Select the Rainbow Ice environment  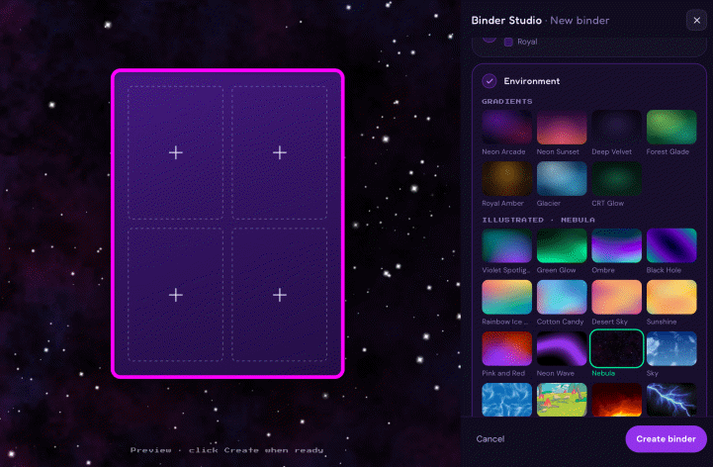pyautogui.click(x=506, y=297)
